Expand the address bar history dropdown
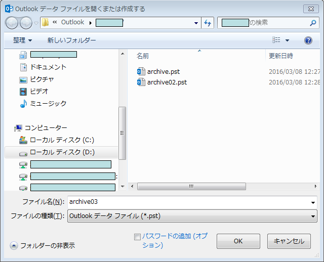The image size is (324, 262). pos(196,23)
